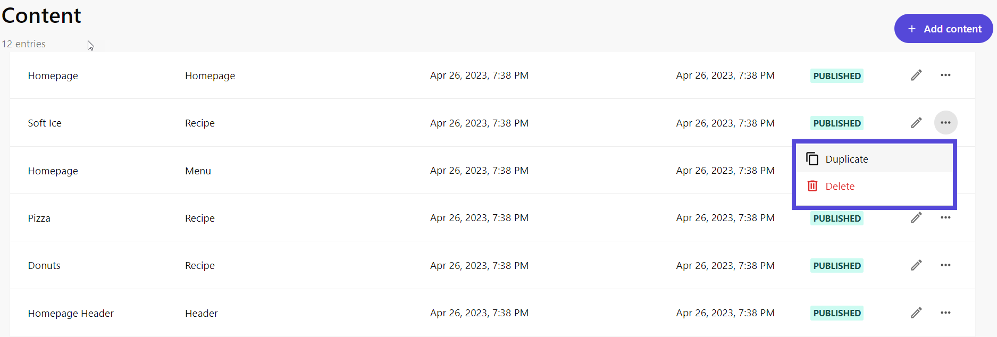Close the Soft Ice more options menu

pyautogui.click(x=945, y=123)
